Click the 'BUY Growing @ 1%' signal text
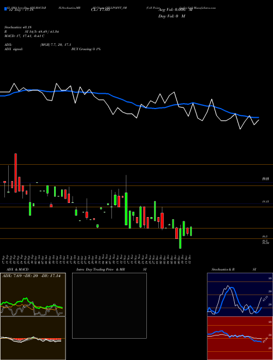 tap(86, 49)
